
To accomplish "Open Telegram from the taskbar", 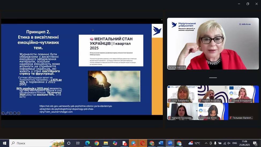I will coord(133,143).
